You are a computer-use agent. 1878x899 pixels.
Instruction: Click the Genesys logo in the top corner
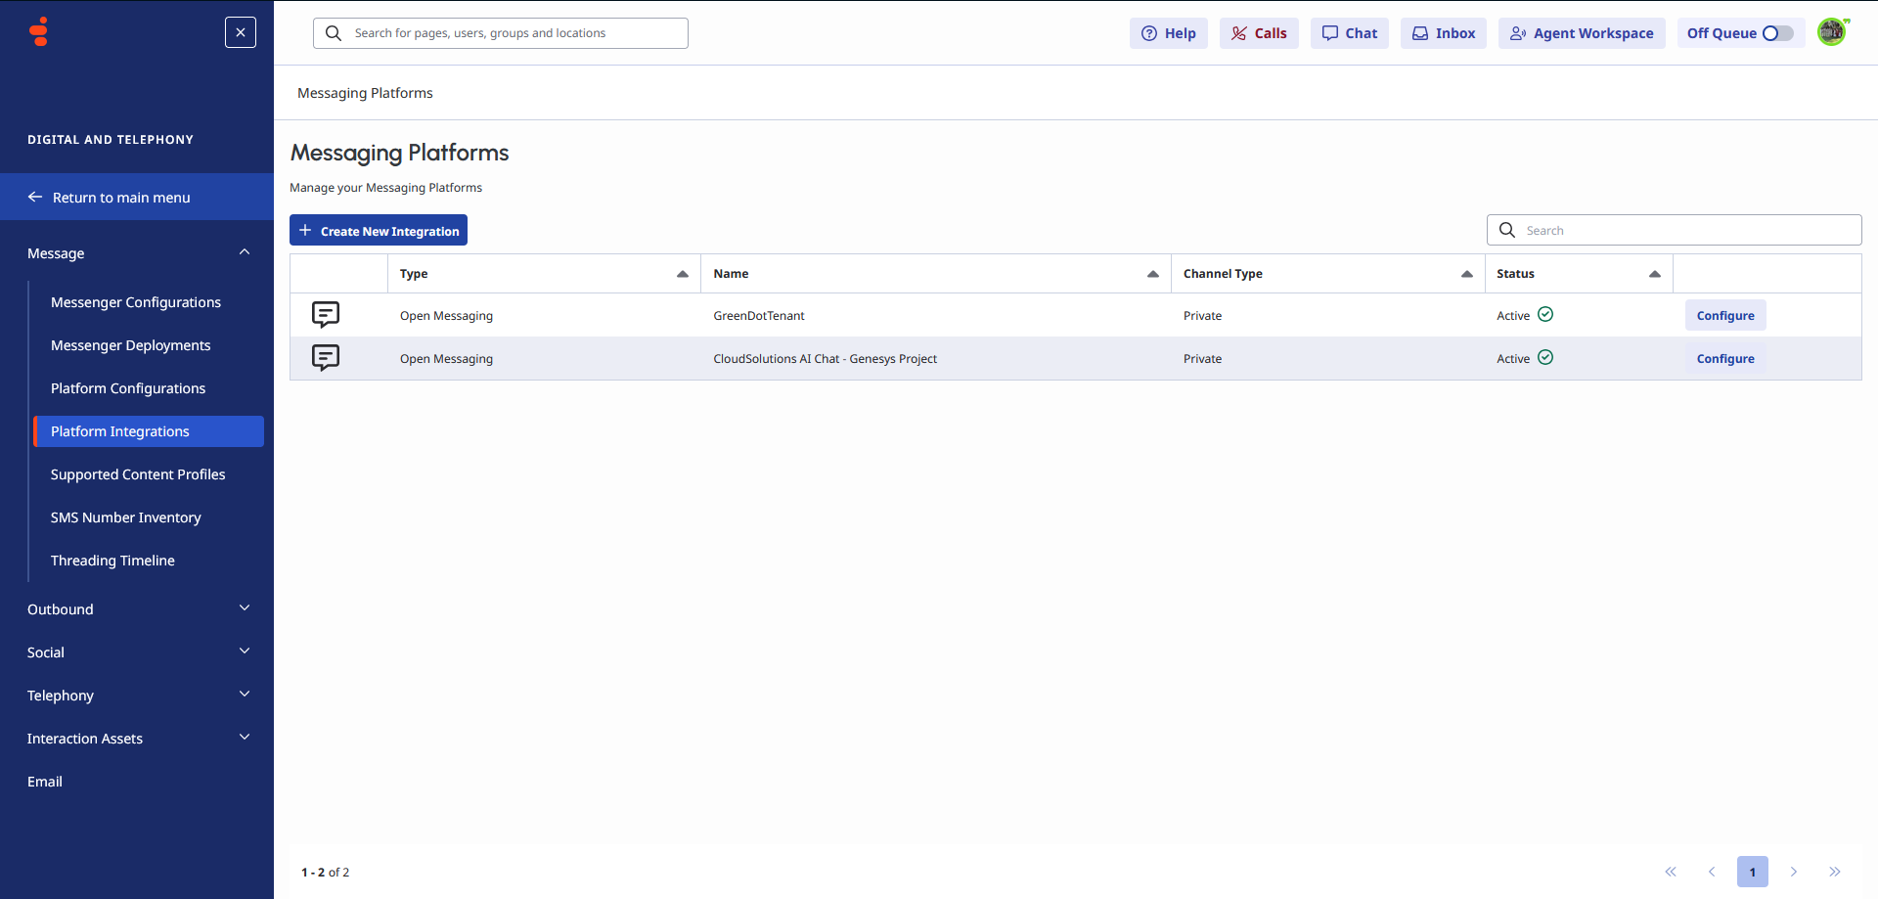tap(37, 31)
